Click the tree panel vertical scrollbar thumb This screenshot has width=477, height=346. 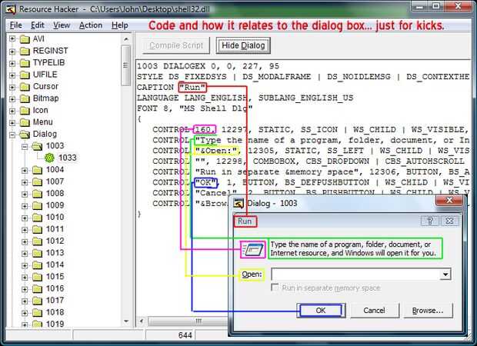[x=126, y=65]
